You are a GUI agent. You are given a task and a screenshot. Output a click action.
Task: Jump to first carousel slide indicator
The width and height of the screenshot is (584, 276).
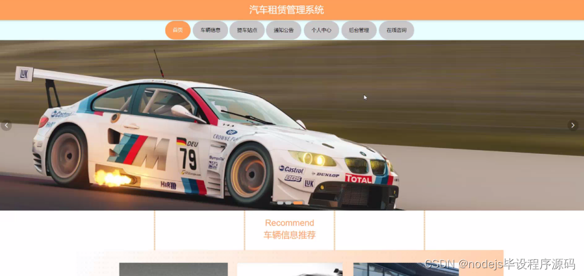click(x=280, y=202)
